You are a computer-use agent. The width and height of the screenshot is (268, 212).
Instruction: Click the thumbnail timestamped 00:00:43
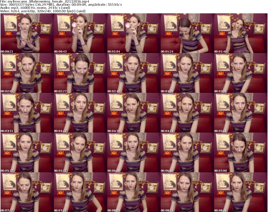[81, 33]
